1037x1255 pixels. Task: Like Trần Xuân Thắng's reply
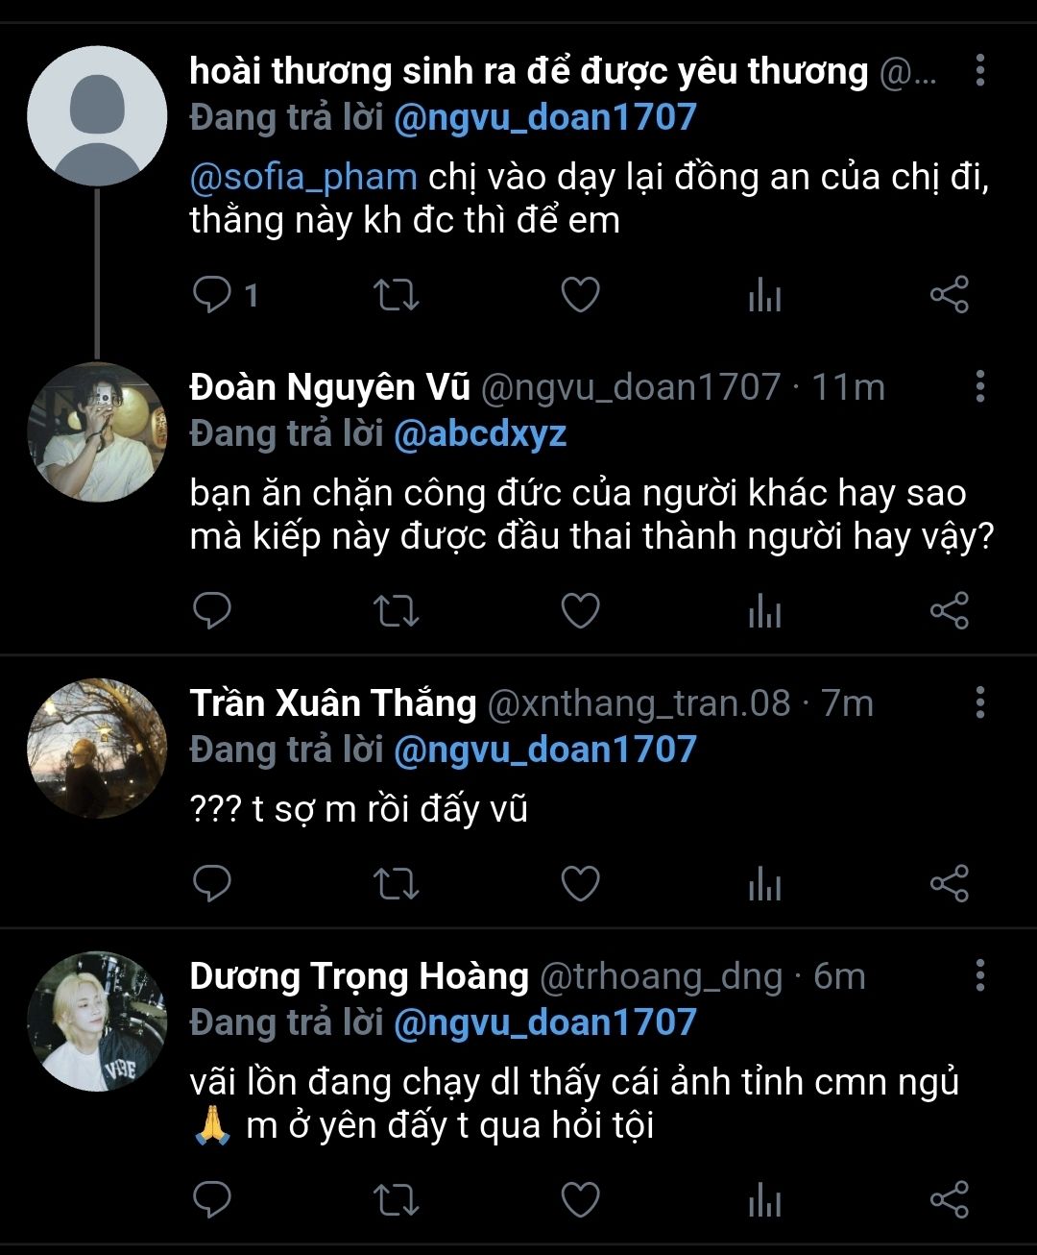pyautogui.click(x=580, y=884)
